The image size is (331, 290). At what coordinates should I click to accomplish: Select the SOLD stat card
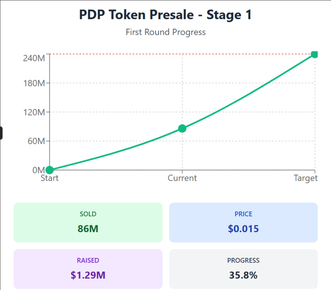click(88, 222)
